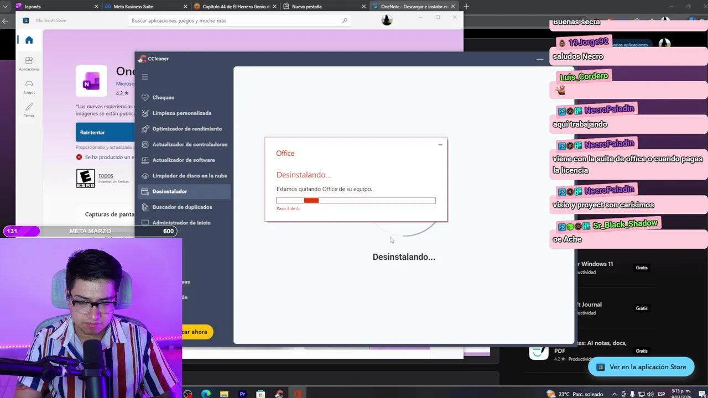Click the browser back arrow
Screen dimensions: 708x398
tap(6, 21)
